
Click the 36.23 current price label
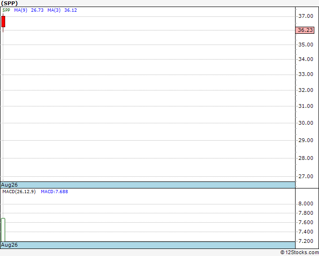[305, 30]
